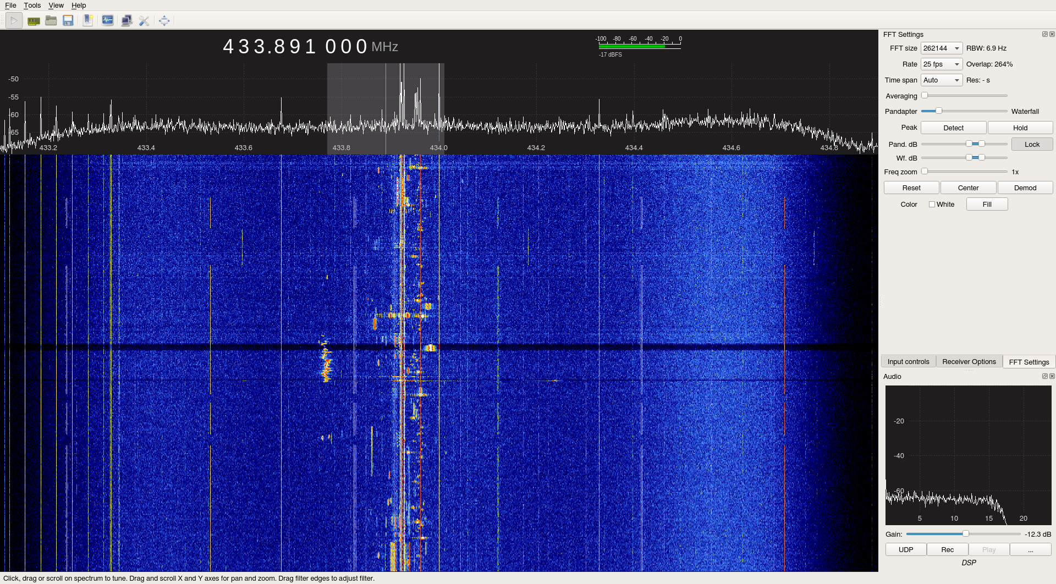Open remote control (networked computers icon)
Viewport: 1056px width, 584px height.
(127, 21)
